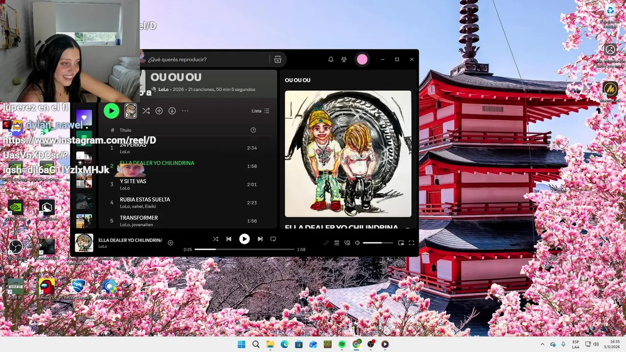
Task: Click OU OU OU title in right panel
Action: click(x=297, y=80)
